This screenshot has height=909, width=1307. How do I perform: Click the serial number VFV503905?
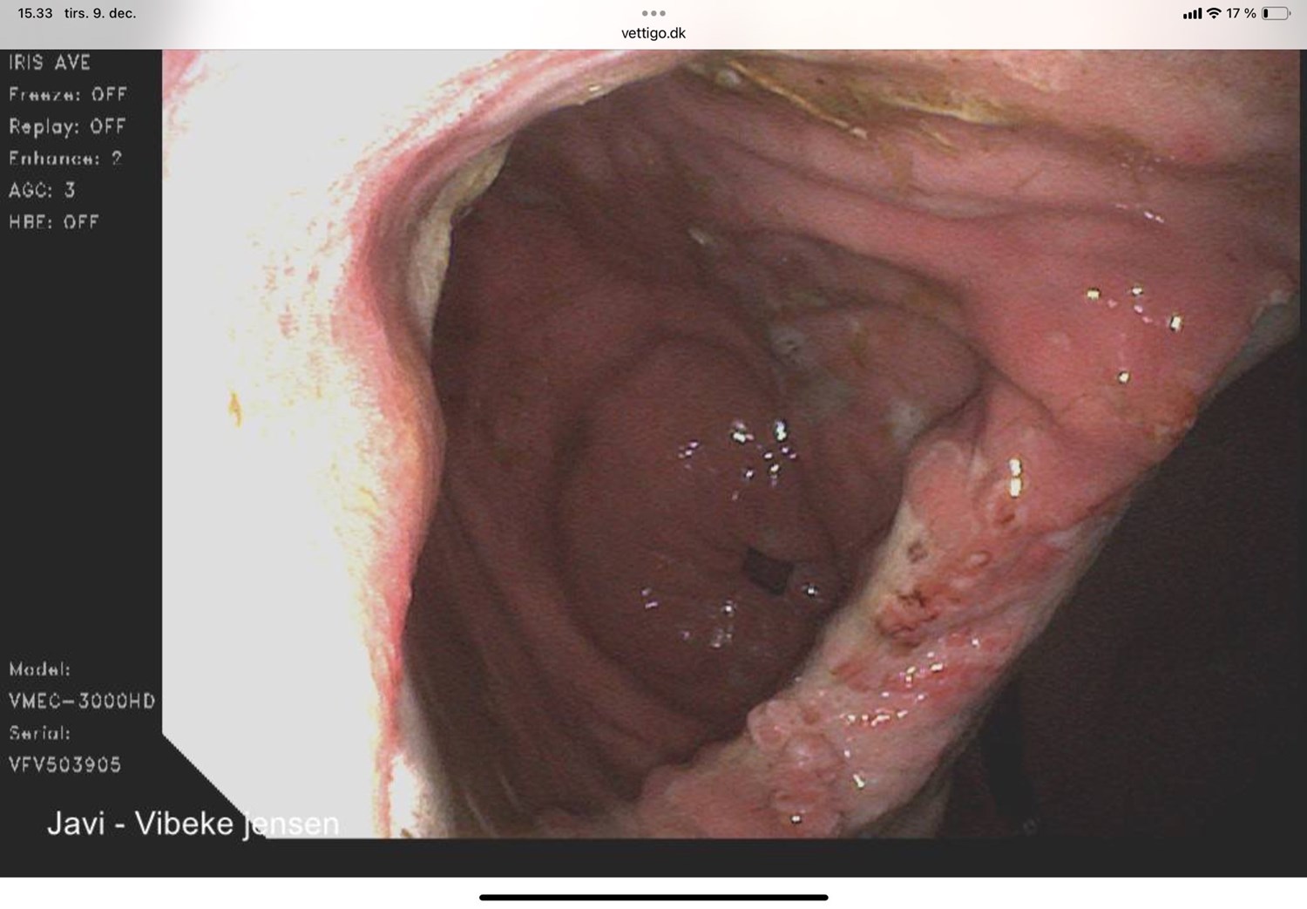[65, 765]
